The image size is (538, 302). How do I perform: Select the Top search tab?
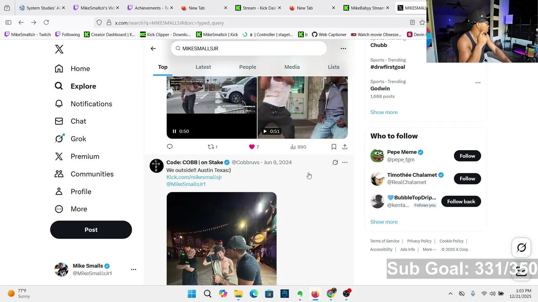tap(163, 67)
